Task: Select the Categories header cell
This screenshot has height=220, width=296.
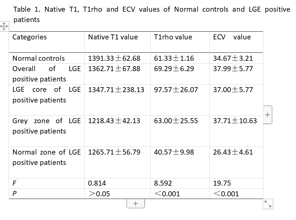Action: [x=30, y=37]
